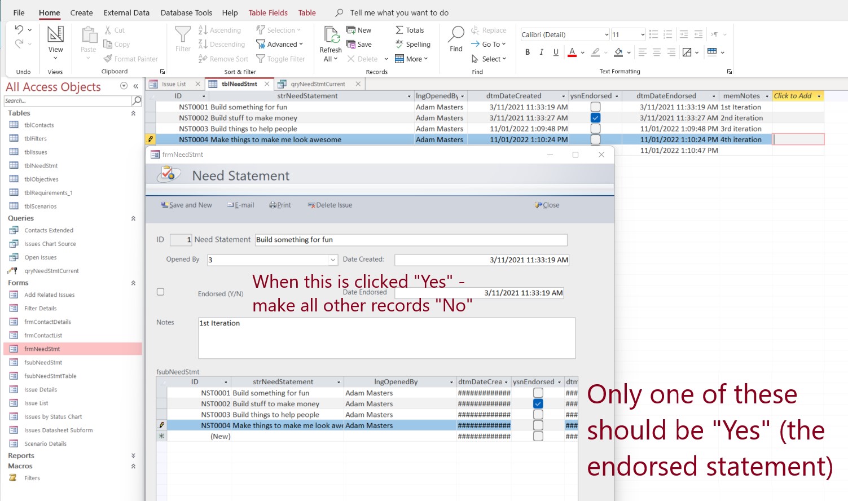Run Spelling check

413,44
